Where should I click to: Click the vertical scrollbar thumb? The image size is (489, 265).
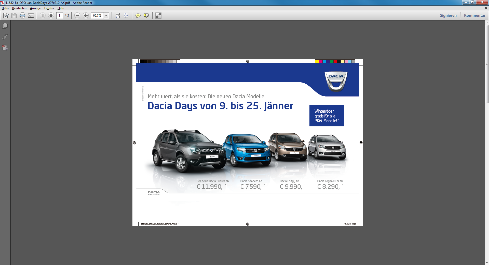[x=487, y=64]
